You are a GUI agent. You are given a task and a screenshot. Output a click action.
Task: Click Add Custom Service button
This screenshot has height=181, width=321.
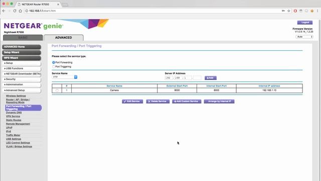(187, 102)
